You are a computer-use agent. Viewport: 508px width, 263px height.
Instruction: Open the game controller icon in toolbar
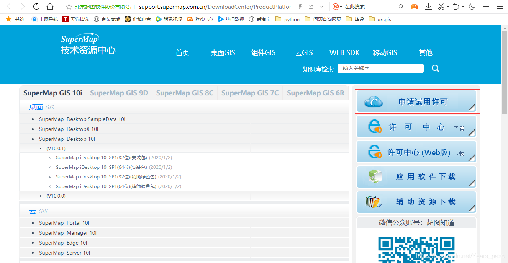(x=414, y=7)
